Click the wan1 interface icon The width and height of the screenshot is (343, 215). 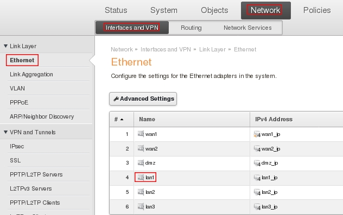coord(141,134)
